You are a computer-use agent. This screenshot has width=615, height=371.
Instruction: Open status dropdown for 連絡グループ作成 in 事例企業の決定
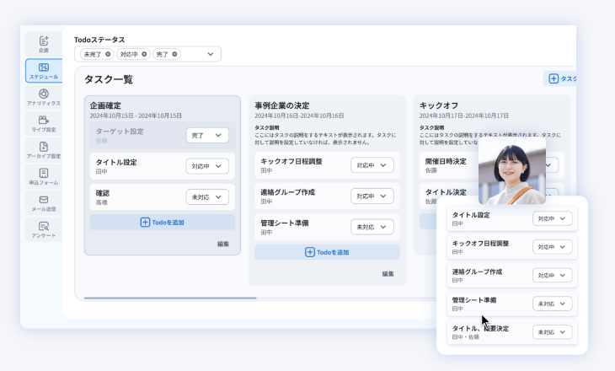372,196
